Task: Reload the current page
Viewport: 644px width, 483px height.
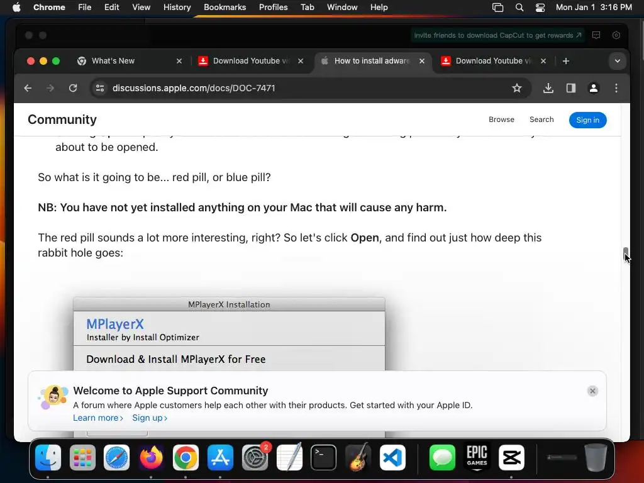Action: coord(73,88)
